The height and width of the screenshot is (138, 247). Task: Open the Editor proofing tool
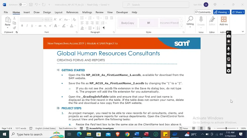point(212,21)
